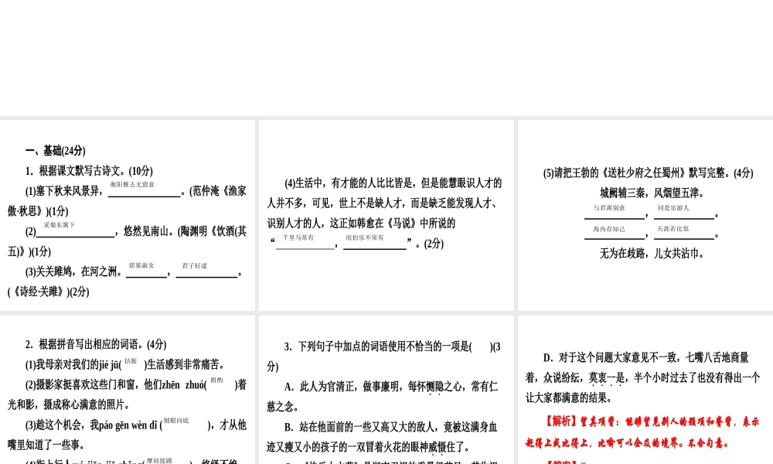Click the blank answer 采菊东篱下
This screenshot has width=773, height=464.
click(x=60, y=225)
